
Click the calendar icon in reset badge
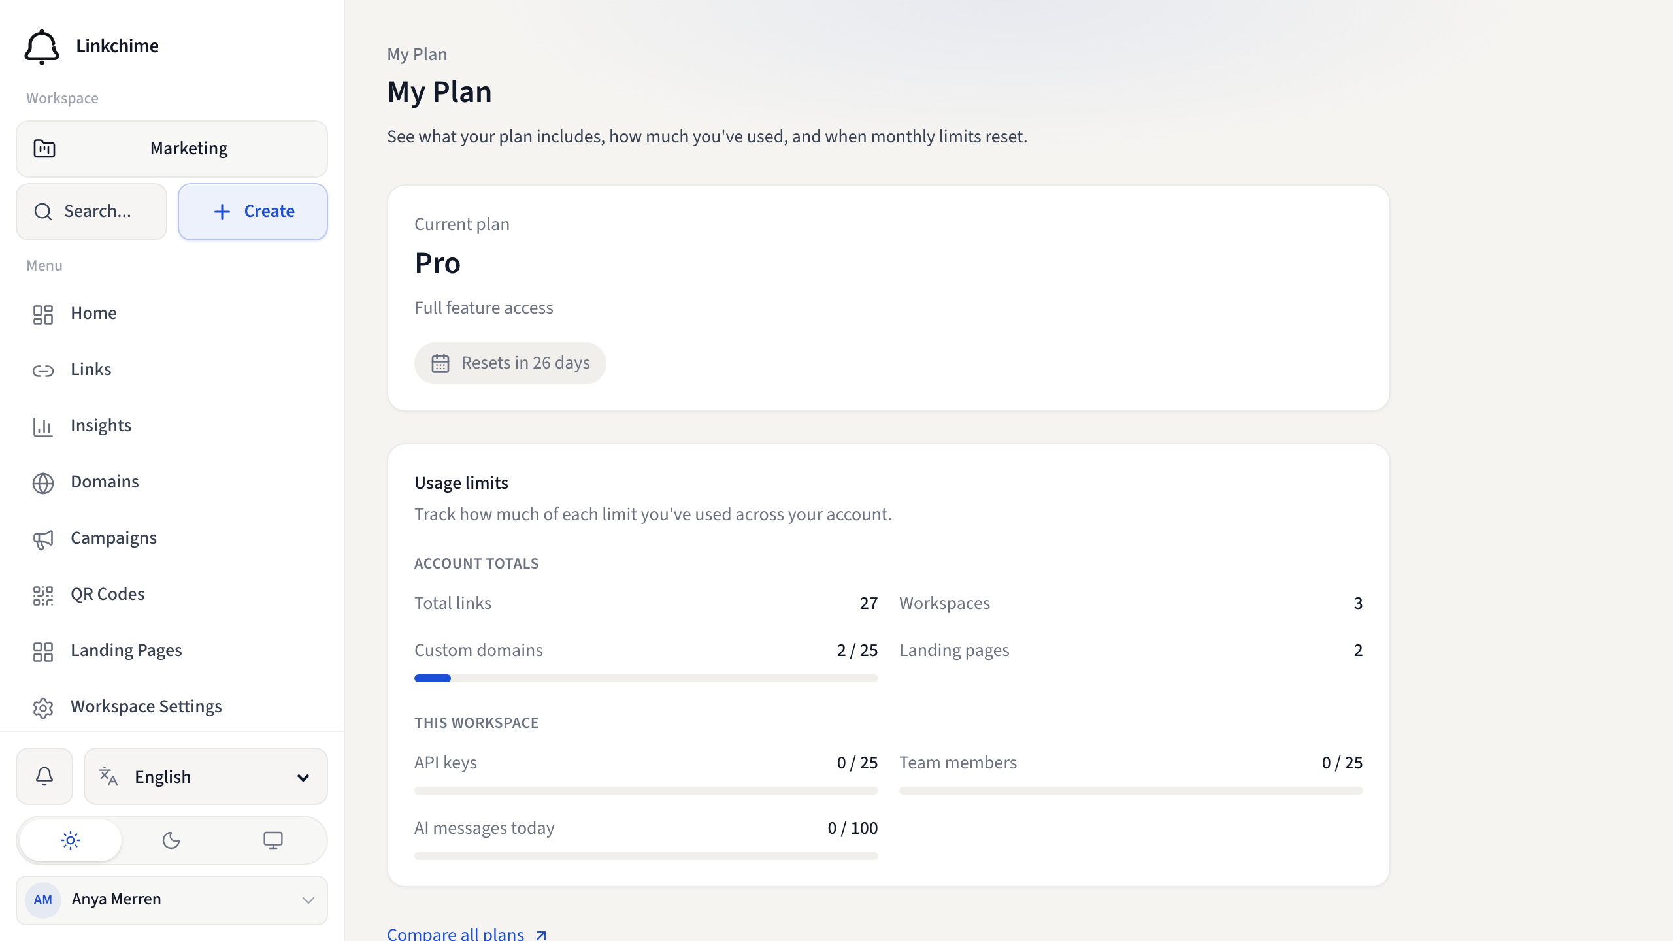[x=440, y=363]
